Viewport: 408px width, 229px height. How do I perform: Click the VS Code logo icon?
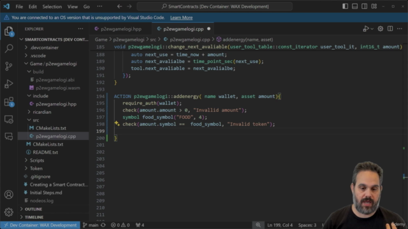click(6, 6)
